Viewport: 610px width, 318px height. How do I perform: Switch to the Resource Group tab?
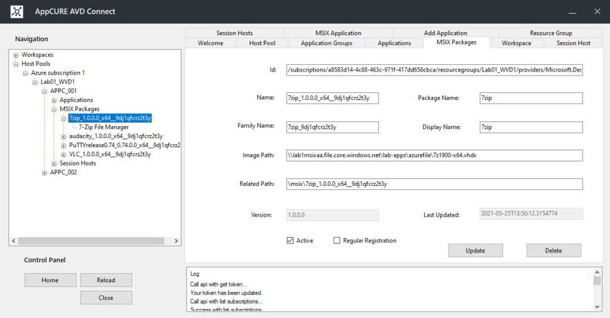550,33
